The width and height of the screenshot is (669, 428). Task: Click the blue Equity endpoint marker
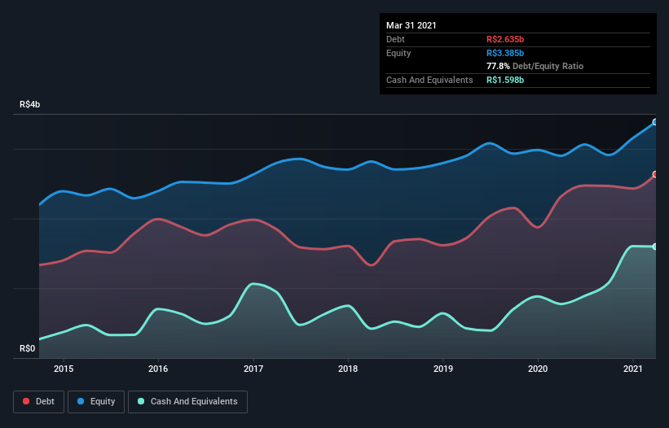pyautogui.click(x=655, y=122)
